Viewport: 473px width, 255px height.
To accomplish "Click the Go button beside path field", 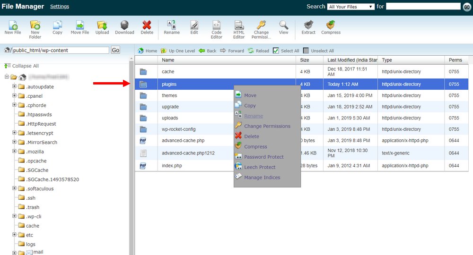I will coord(115,50).
